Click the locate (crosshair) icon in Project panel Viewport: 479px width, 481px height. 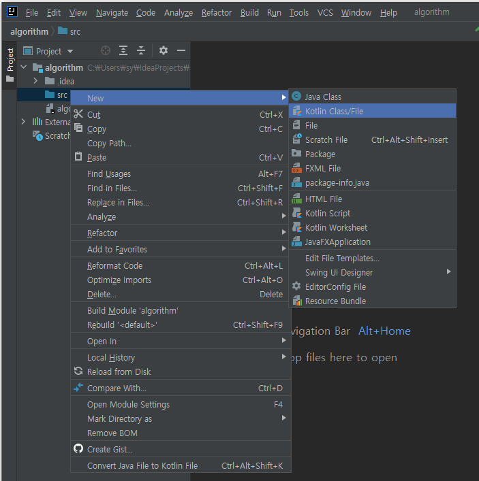[x=106, y=50]
